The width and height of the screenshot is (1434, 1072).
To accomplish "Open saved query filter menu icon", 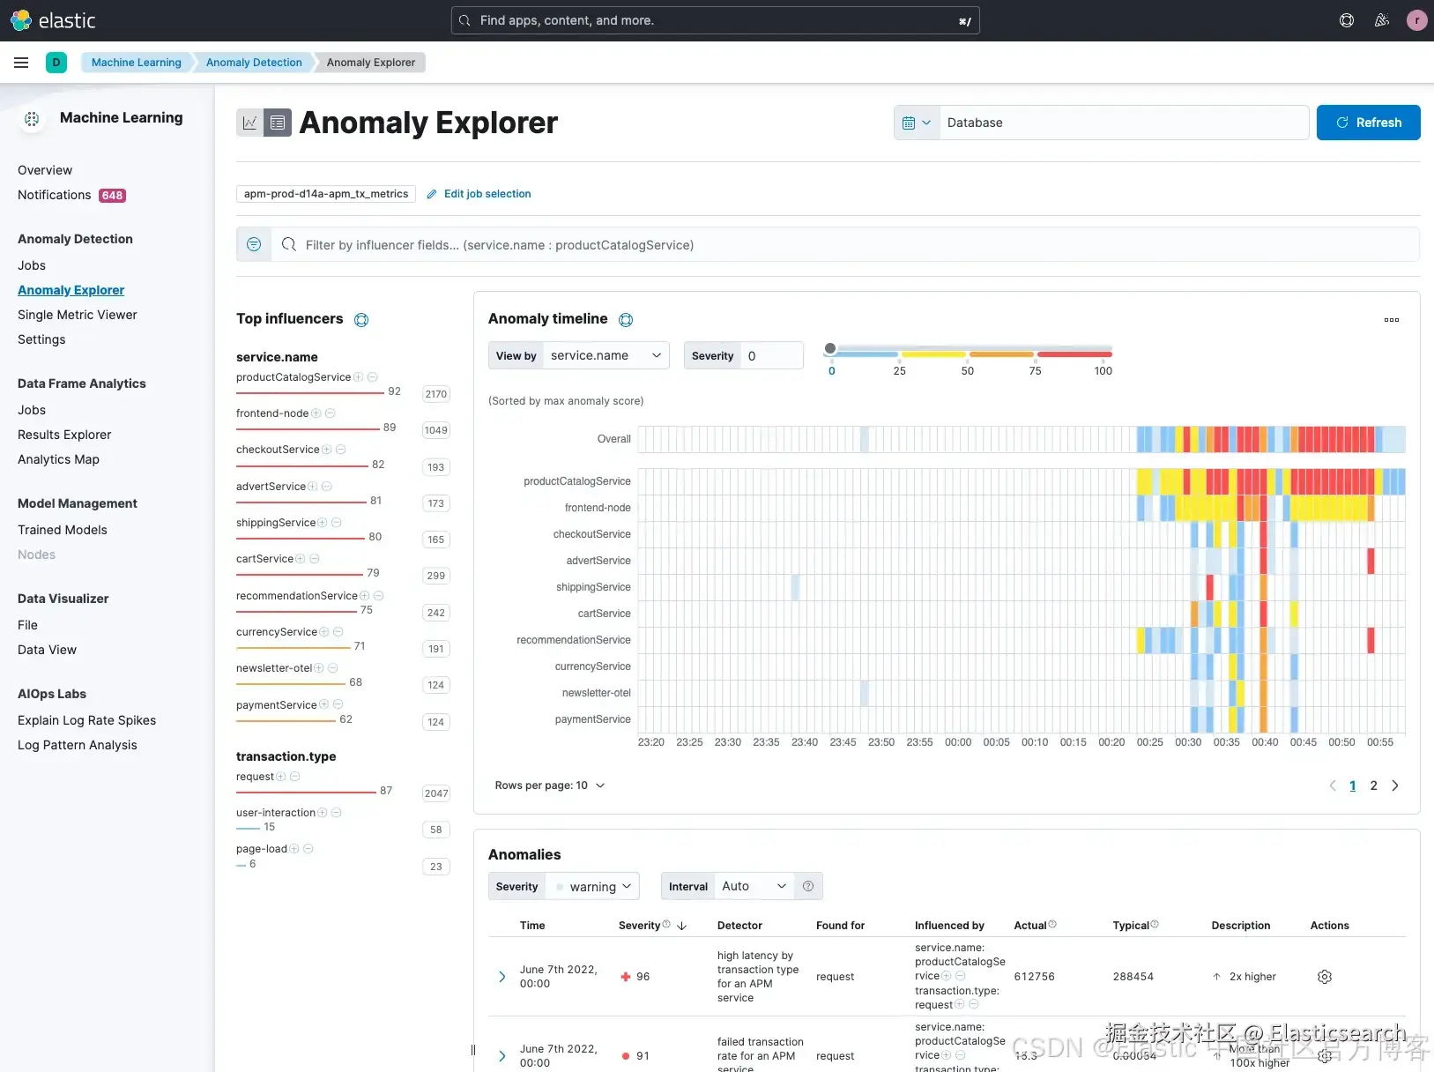I will [254, 244].
